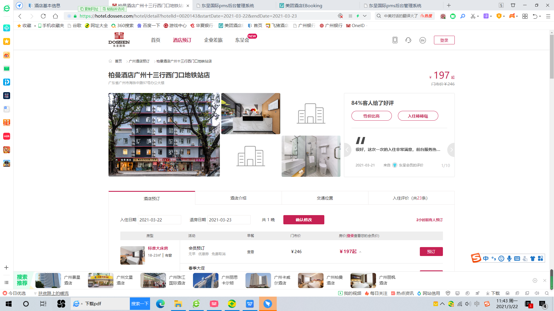Viewport: 554px width, 311px height.
Task: Open the new tab plus button
Action: pyautogui.click(x=449, y=5)
